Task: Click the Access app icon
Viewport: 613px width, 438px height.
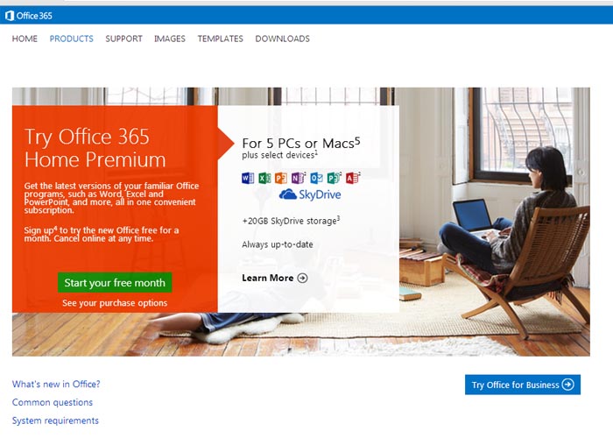Action: point(352,178)
